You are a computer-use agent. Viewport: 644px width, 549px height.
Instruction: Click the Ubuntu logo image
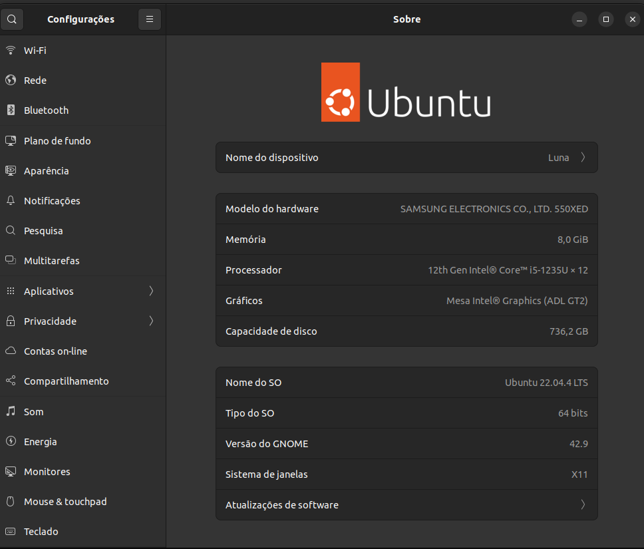click(406, 92)
